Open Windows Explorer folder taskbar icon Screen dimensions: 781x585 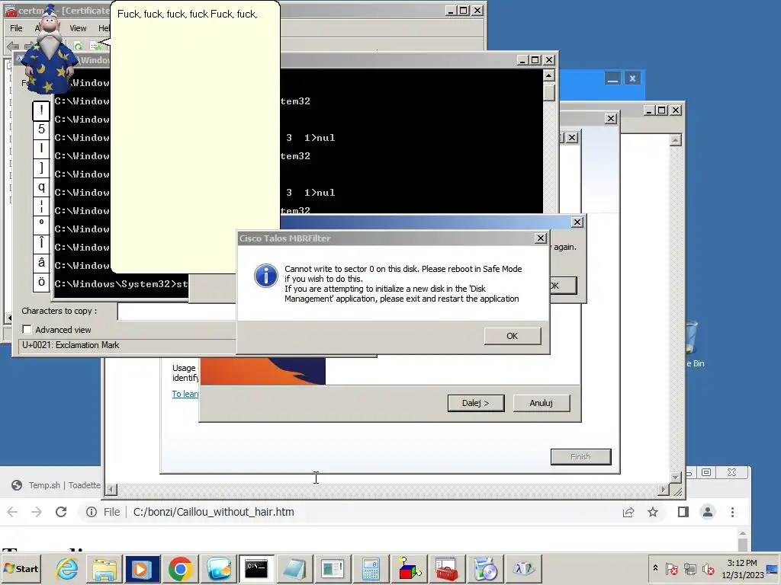click(104, 568)
